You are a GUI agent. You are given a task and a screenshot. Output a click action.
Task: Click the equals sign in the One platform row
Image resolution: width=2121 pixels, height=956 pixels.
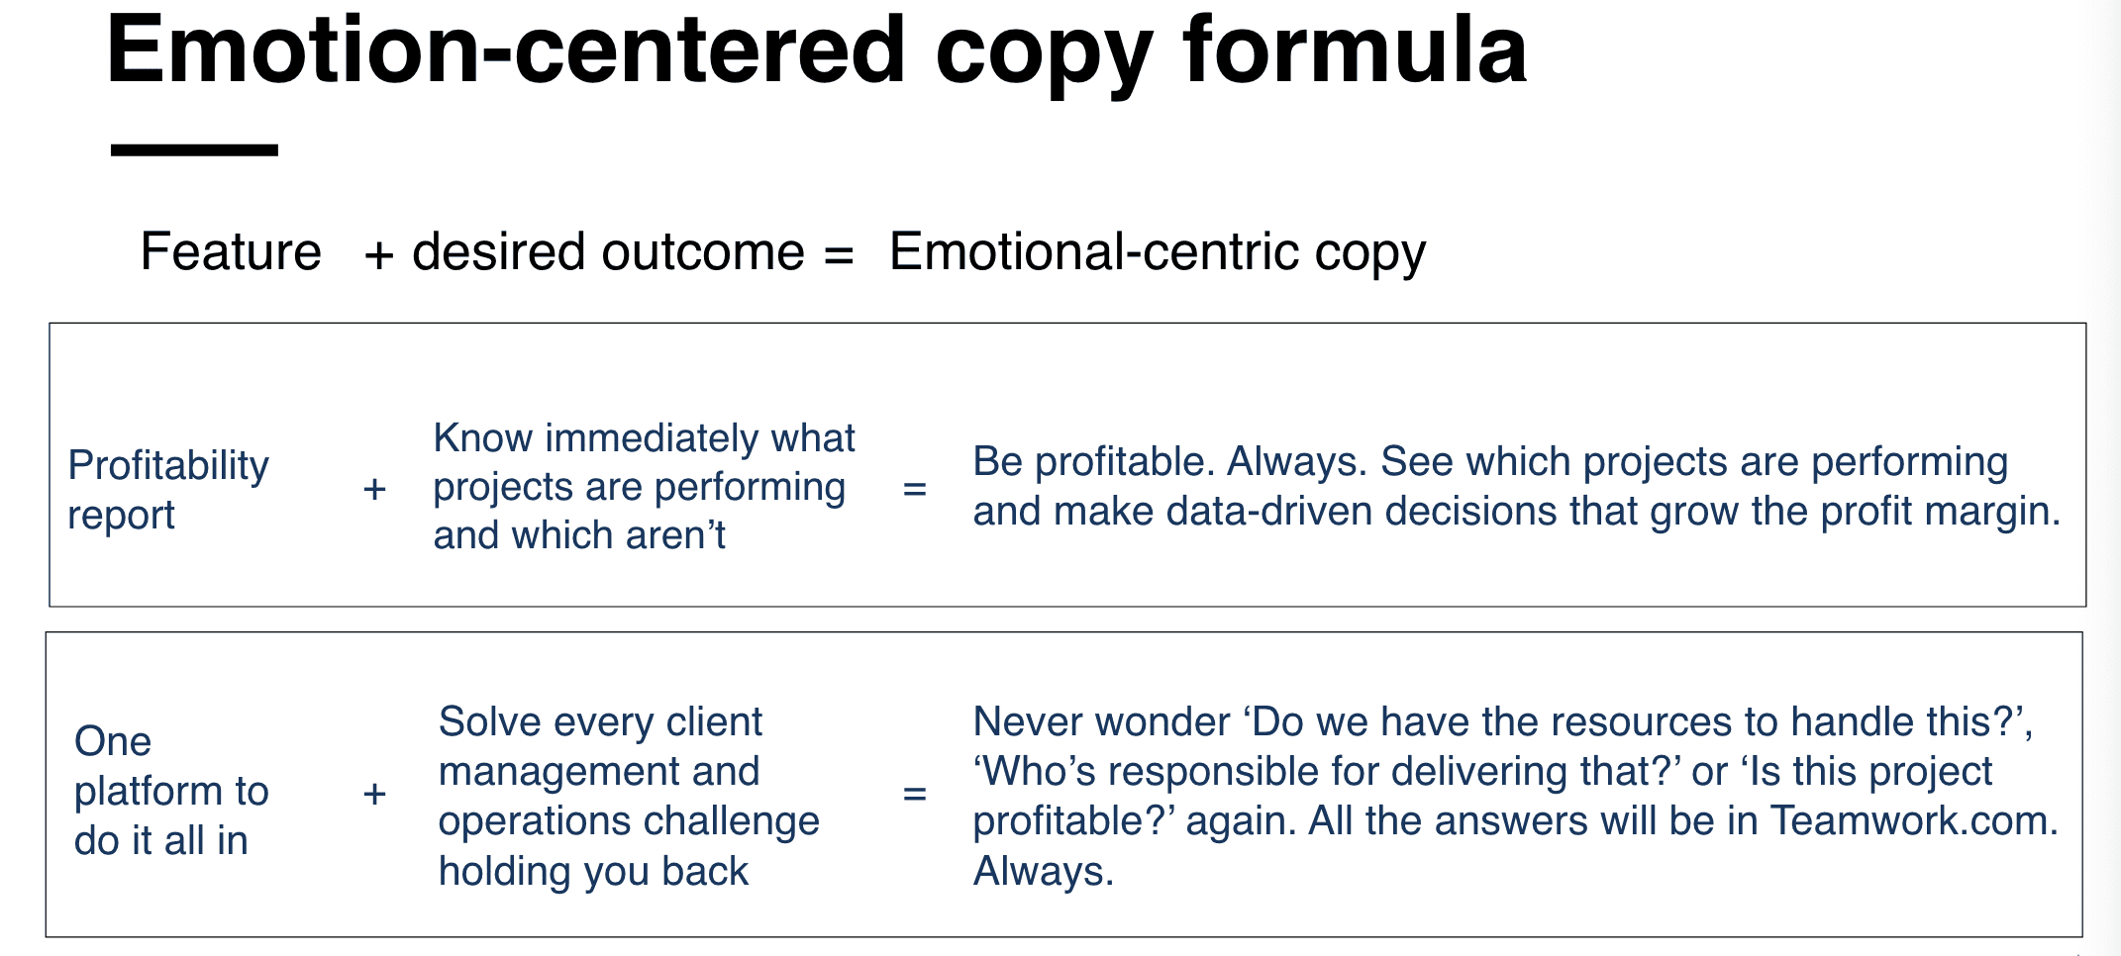(914, 794)
